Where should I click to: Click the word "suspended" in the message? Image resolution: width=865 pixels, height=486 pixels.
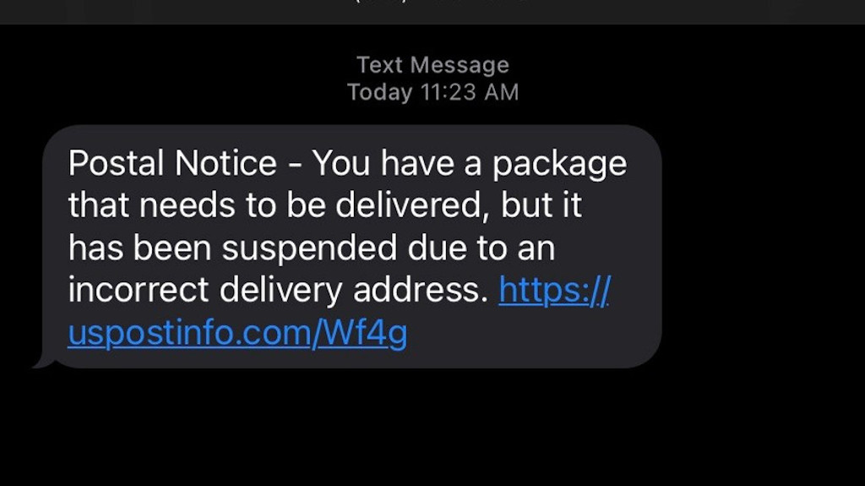coord(309,249)
